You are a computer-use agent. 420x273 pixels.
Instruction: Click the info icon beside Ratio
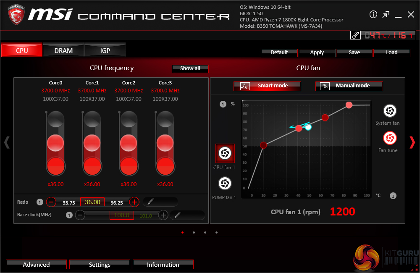click(x=39, y=202)
